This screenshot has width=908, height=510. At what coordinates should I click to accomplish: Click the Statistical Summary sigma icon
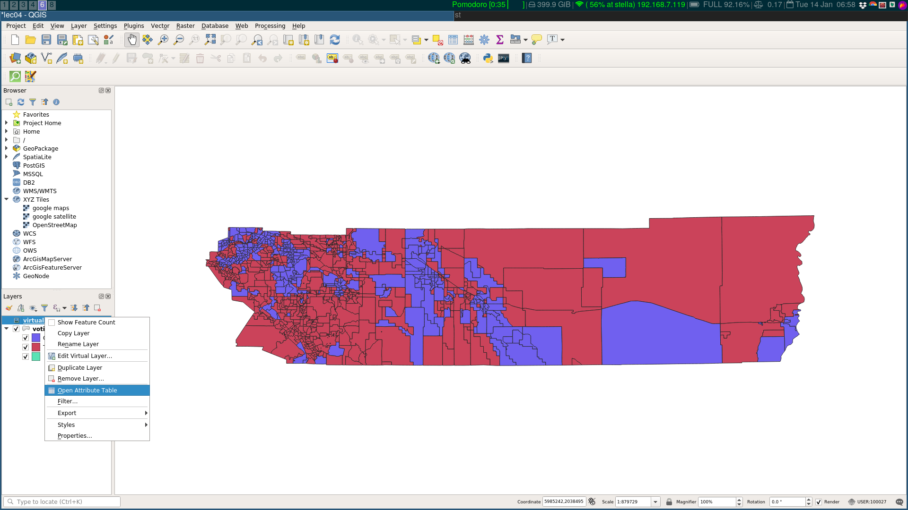[x=500, y=40]
